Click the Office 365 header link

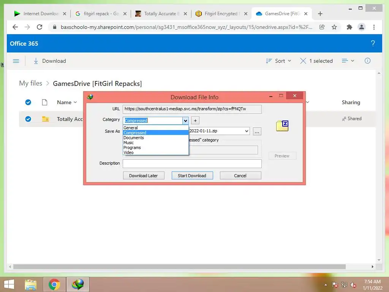point(24,43)
